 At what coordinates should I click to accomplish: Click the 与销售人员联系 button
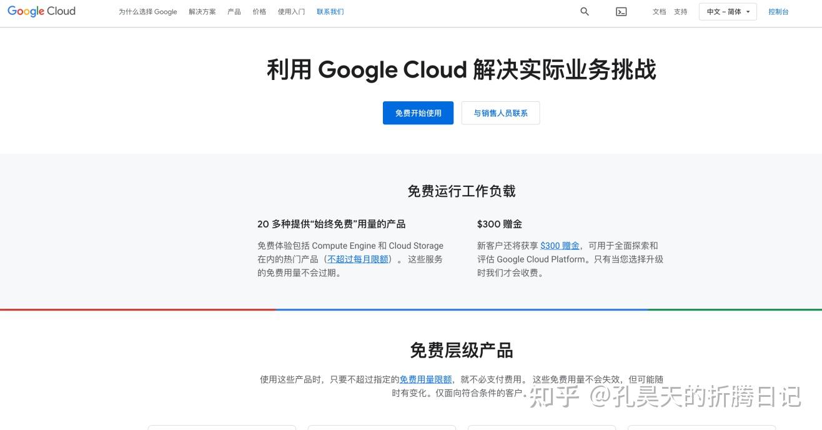pyautogui.click(x=500, y=113)
